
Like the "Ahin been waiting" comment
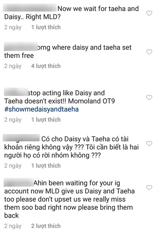point(149,187)
